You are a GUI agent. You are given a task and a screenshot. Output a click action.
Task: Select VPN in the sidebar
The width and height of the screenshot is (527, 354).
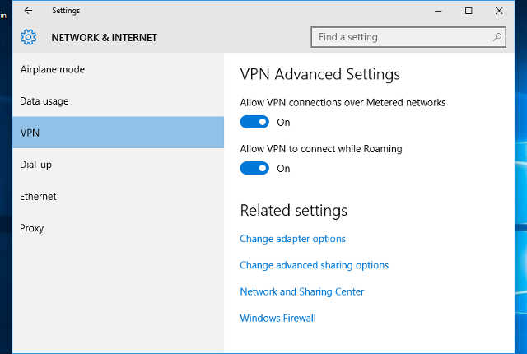(x=30, y=133)
